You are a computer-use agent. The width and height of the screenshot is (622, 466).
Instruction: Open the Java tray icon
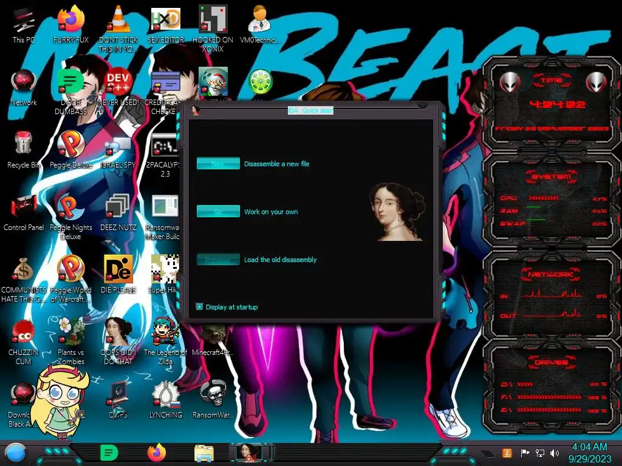point(507,453)
